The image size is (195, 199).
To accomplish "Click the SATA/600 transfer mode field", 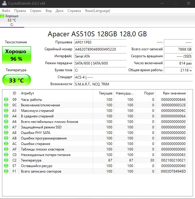I will click(100, 63).
